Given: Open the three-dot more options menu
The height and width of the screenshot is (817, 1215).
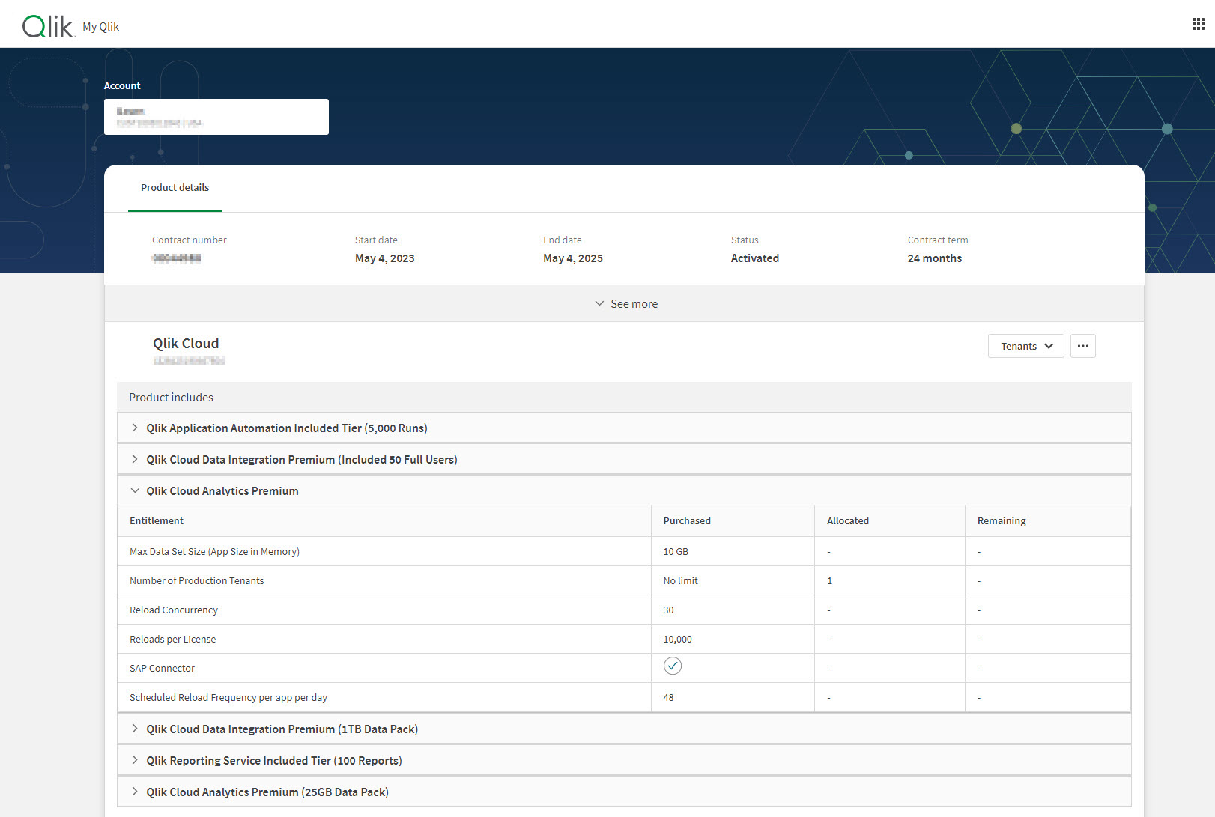Looking at the screenshot, I should pos(1082,346).
